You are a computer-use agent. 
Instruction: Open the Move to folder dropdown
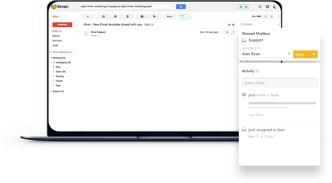tap(143, 16)
